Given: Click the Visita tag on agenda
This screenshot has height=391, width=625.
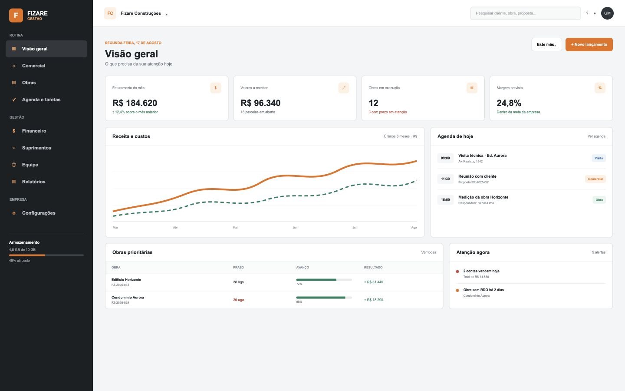Looking at the screenshot, I should tap(599, 158).
